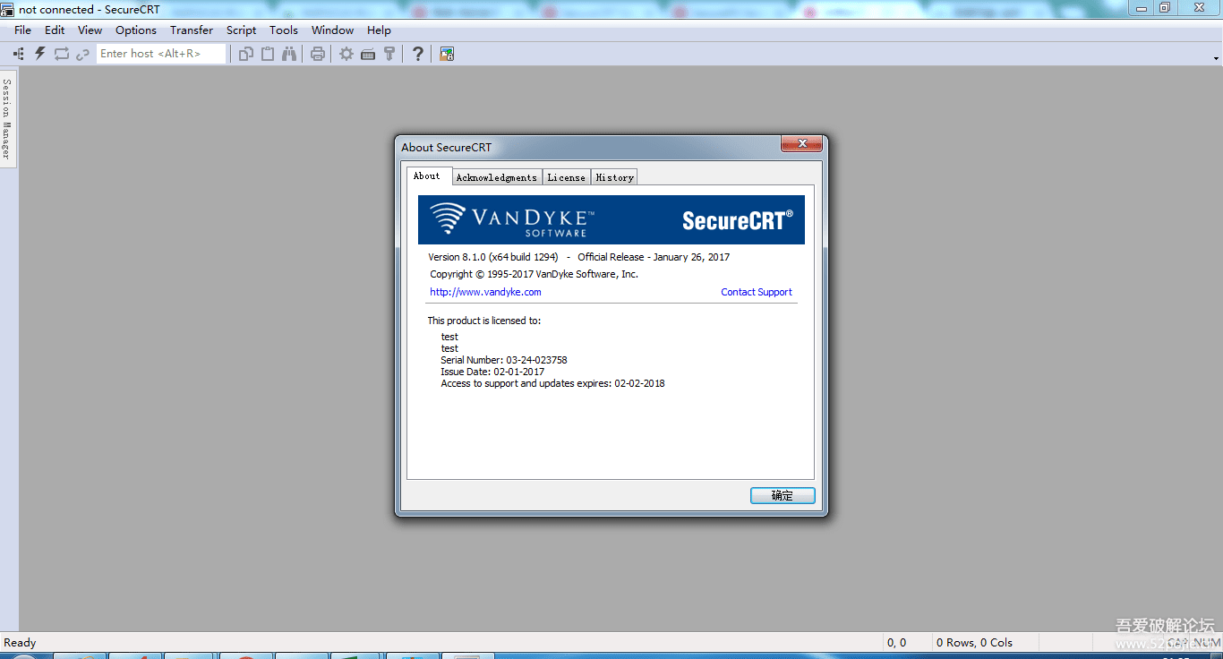Click the Copy icon in toolbar
1223x659 pixels.
click(246, 54)
